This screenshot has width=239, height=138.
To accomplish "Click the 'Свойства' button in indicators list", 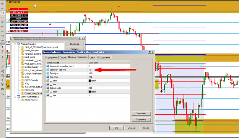I will (75, 44).
